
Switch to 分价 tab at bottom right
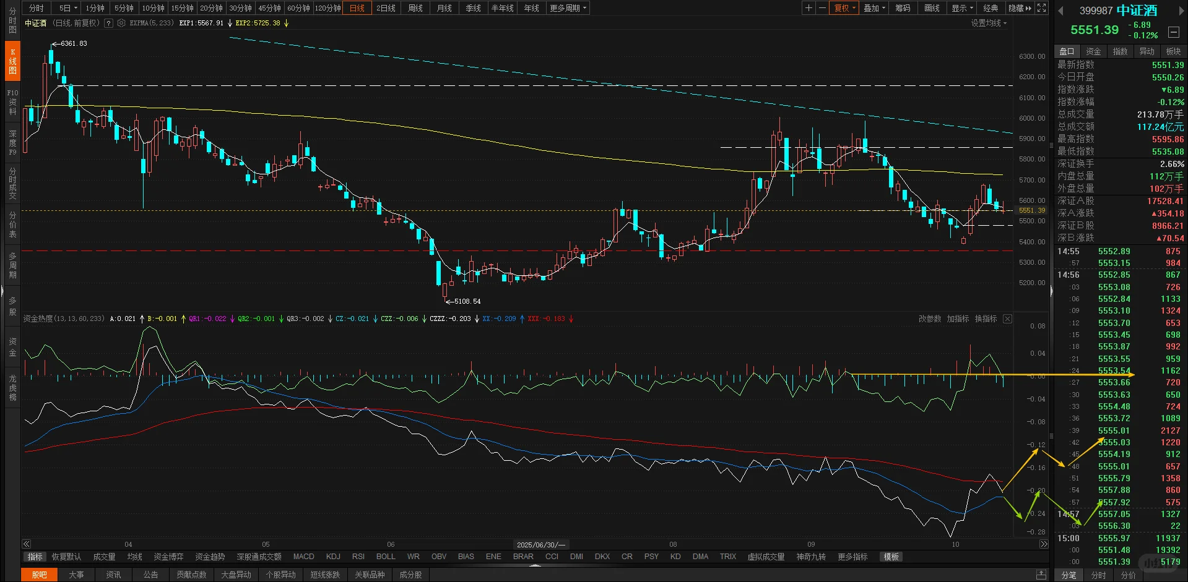click(x=1128, y=575)
